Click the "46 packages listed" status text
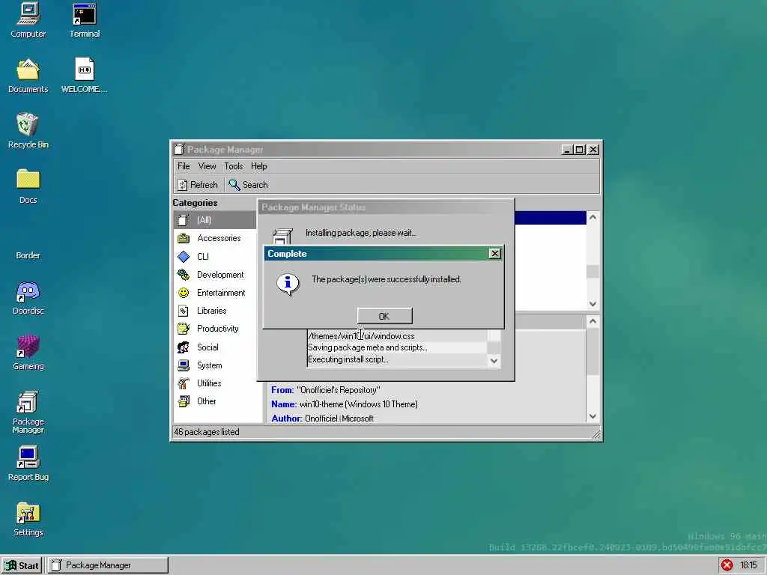 tap(207, 432)
